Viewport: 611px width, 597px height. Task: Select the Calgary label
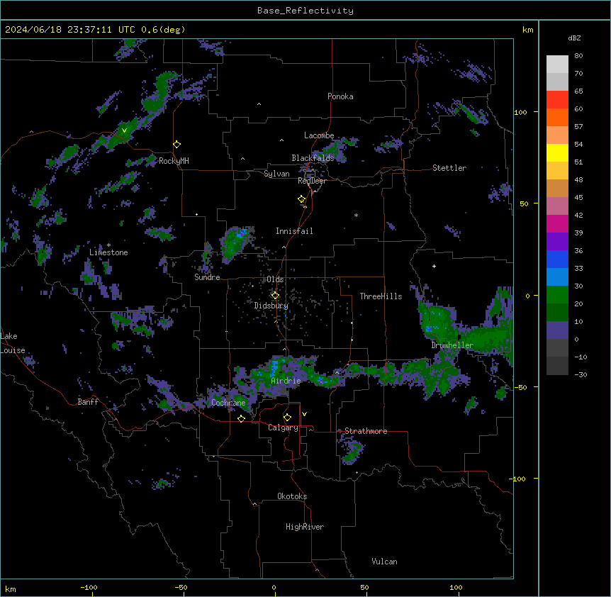click(283, 428)
